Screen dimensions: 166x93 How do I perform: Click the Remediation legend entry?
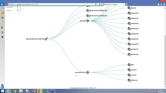point(12,7)
